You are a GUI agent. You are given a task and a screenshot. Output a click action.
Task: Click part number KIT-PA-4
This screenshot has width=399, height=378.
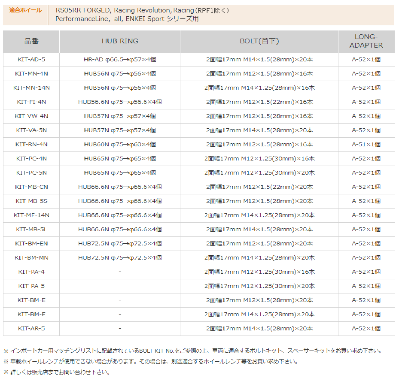point(31,272)
